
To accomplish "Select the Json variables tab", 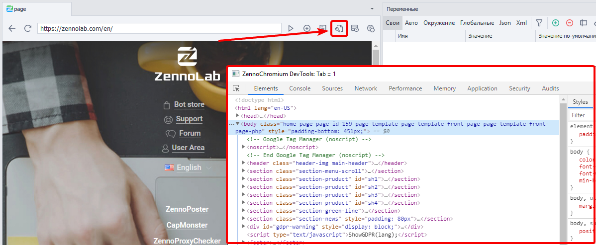I will [505, 23].
